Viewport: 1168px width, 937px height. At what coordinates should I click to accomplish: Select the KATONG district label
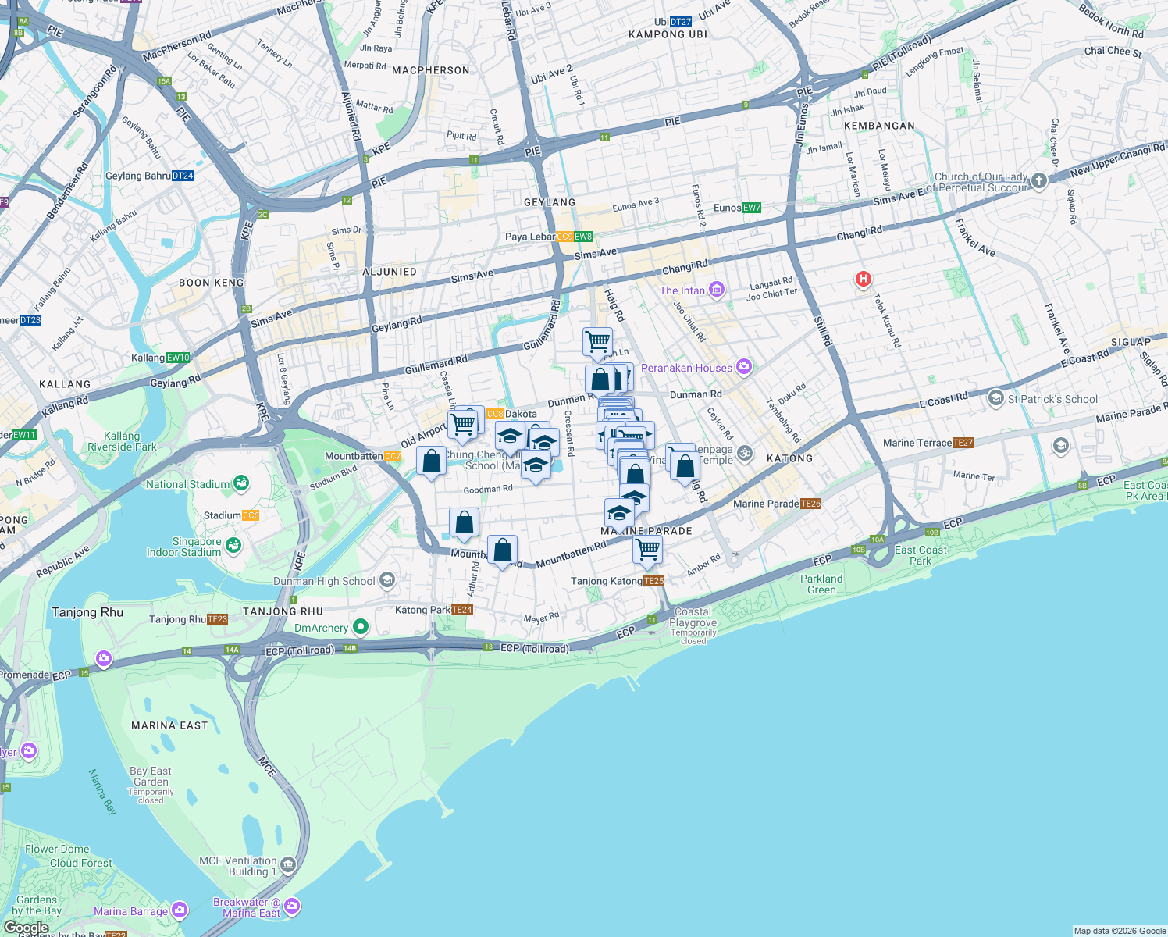pyautogui.click(x=789, y=458)
